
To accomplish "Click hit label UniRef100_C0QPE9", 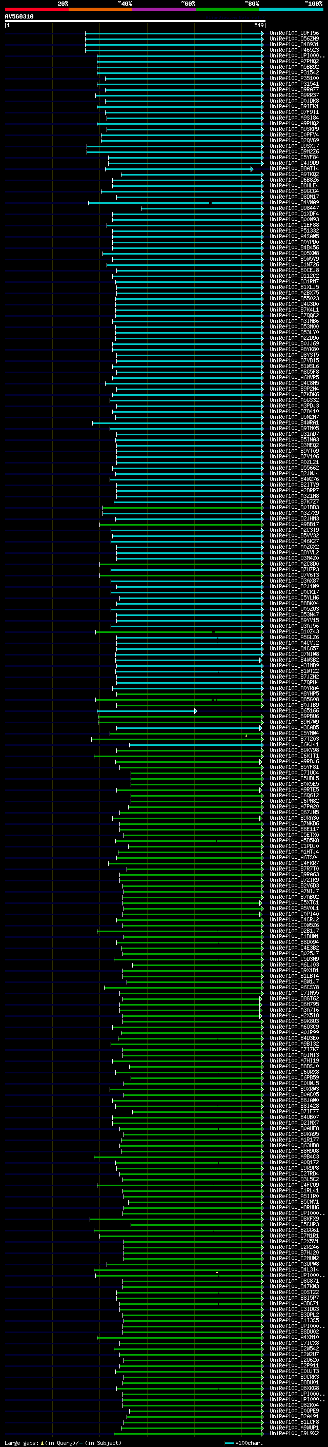I will coord(294,1411).
